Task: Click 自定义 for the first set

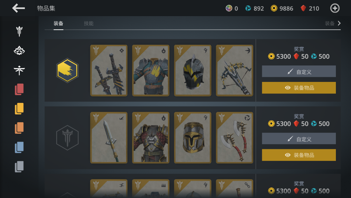Action: tap(299, 71)
